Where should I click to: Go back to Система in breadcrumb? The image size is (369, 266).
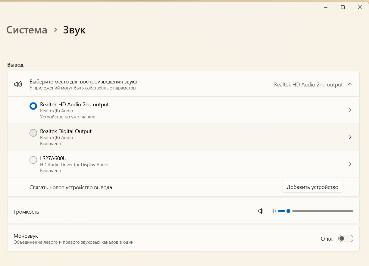(27, 30)
